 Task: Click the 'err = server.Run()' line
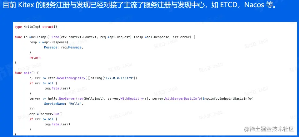pyautogui.click(x=46, y=114)
